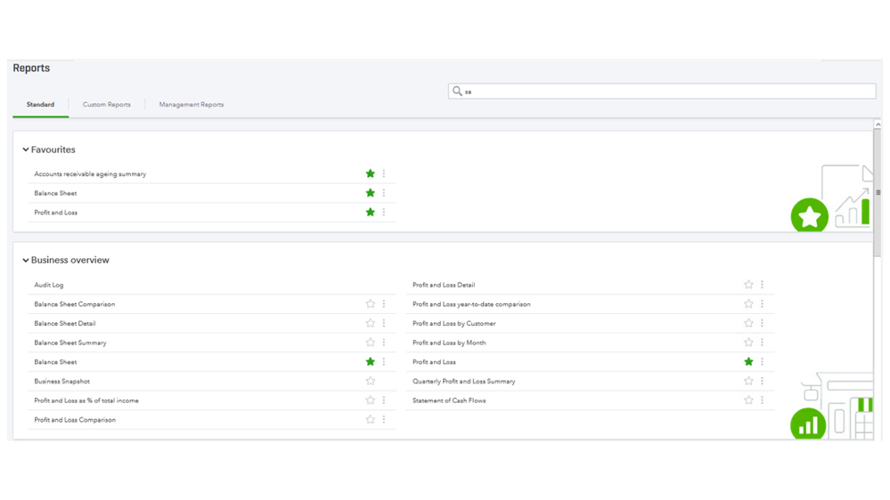Unfavourite Balance Sheet star in Favourites
Screen dimensions: 890x500
click(370, 193)
